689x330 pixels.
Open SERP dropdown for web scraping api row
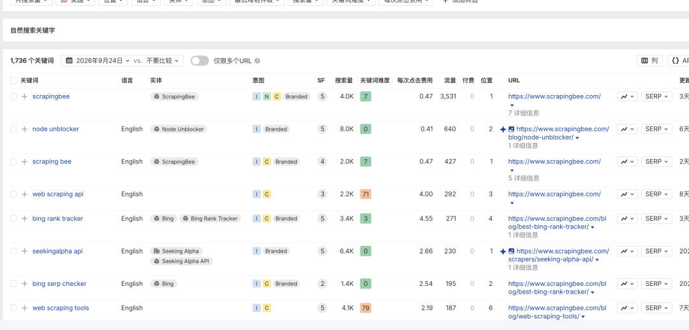656,194
